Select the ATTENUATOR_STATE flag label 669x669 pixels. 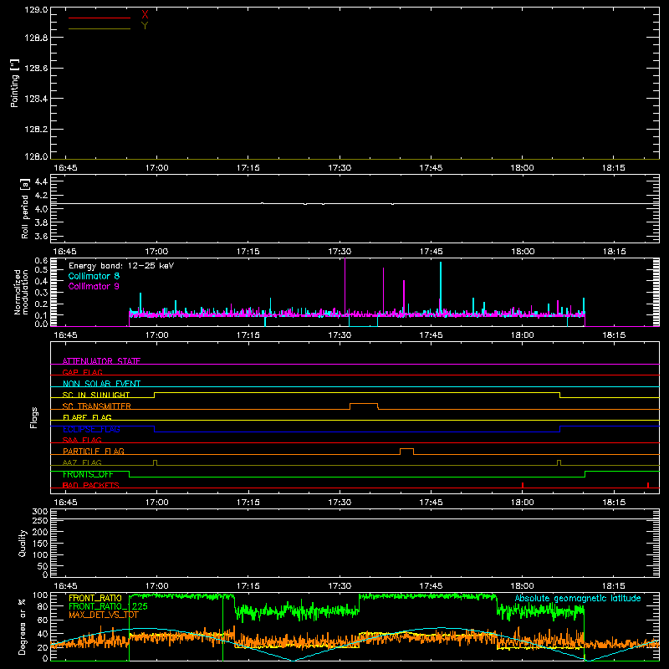[101, 361]
